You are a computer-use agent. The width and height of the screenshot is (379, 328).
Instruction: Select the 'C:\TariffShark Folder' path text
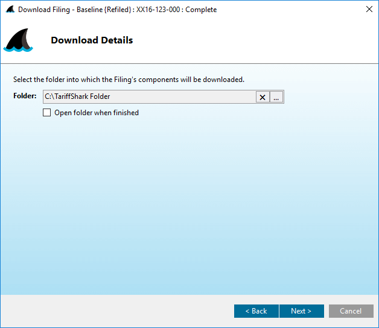click(x=77, y=96)
